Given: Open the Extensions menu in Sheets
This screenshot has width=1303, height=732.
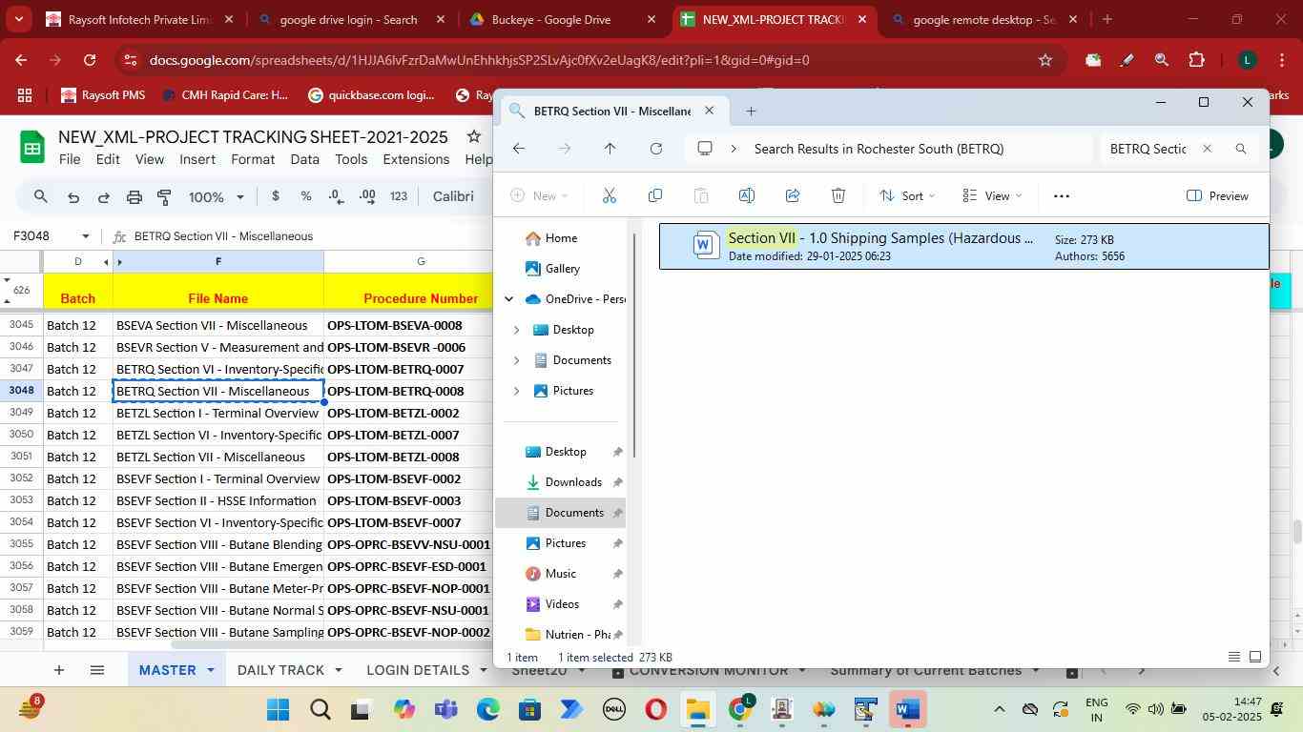Looking at the screenshot, I should click(416, 159).
